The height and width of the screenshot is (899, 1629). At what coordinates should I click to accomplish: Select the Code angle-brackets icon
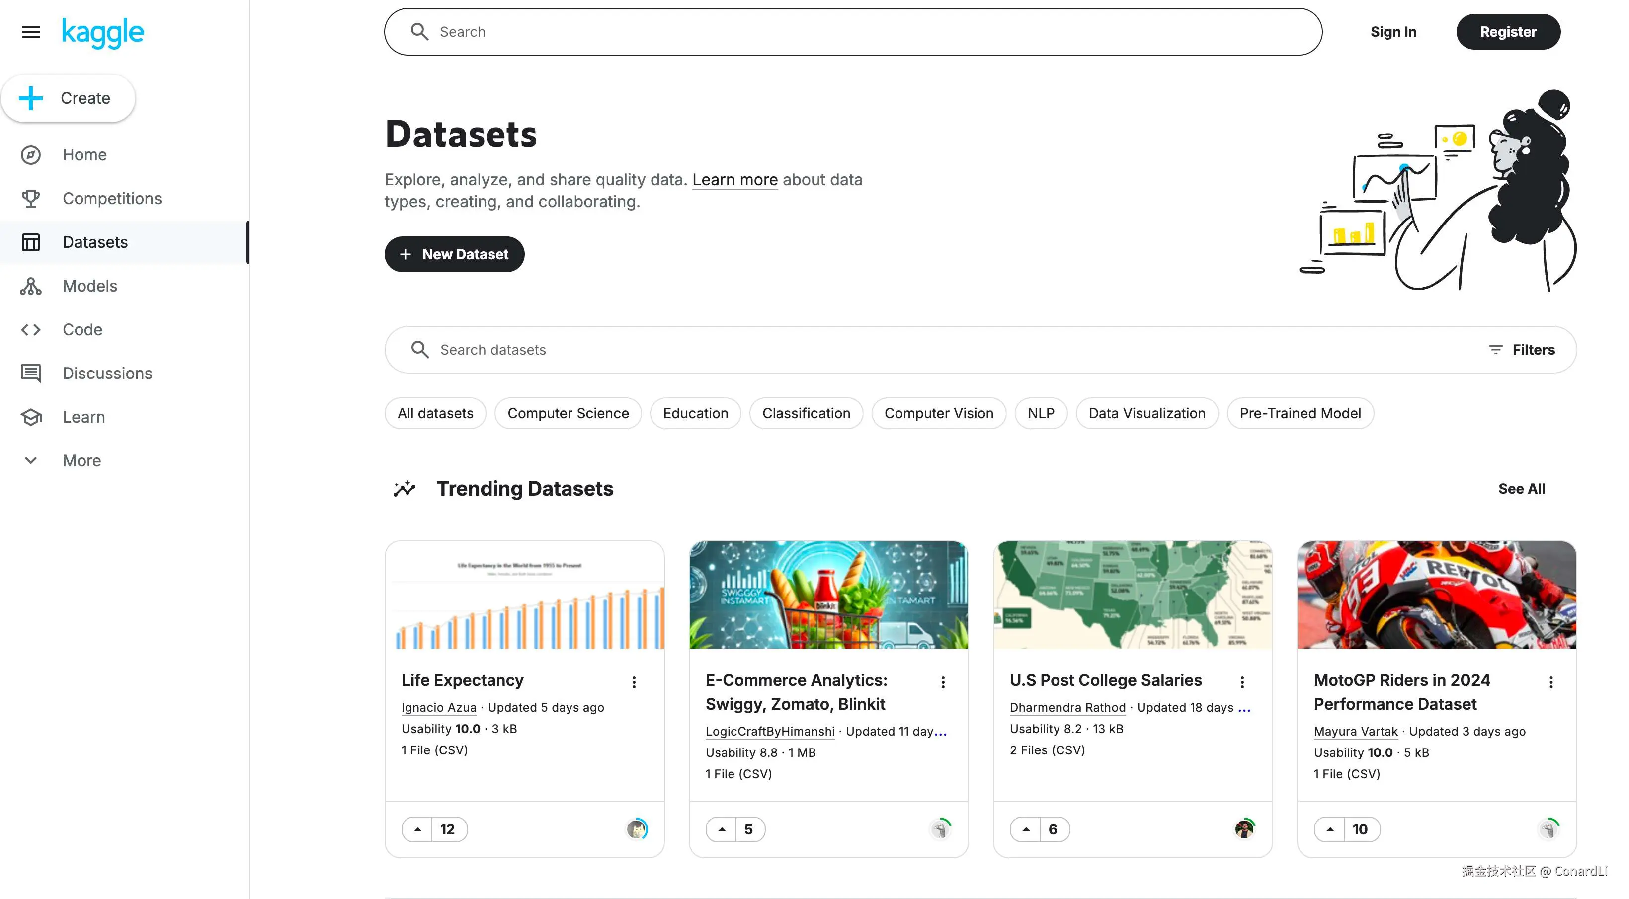click(31, 329)
